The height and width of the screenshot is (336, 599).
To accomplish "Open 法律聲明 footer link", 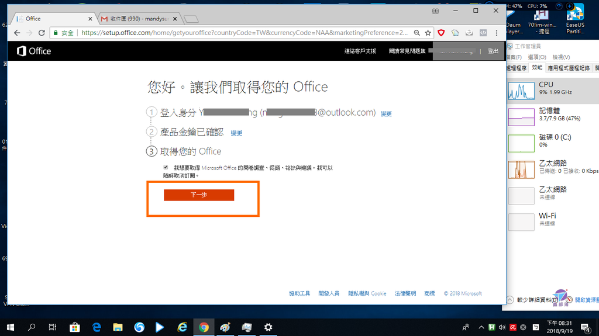I will coord(405,293).
